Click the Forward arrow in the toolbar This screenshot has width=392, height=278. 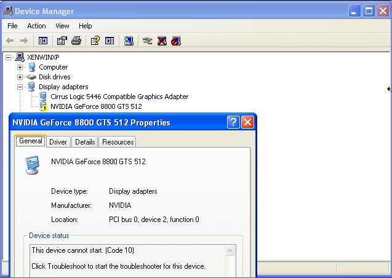click(24, 41)
